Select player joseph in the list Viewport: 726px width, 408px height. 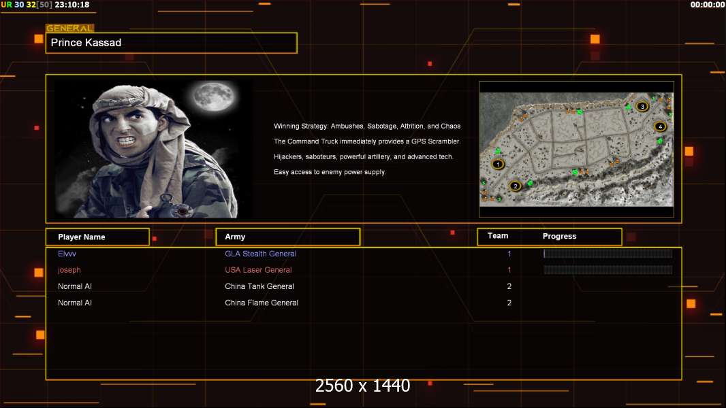69,270
